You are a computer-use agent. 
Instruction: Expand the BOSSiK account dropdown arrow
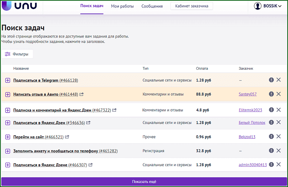(280, 6)
